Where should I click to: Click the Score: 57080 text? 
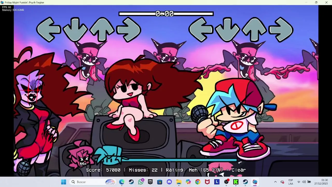point(103,170)
